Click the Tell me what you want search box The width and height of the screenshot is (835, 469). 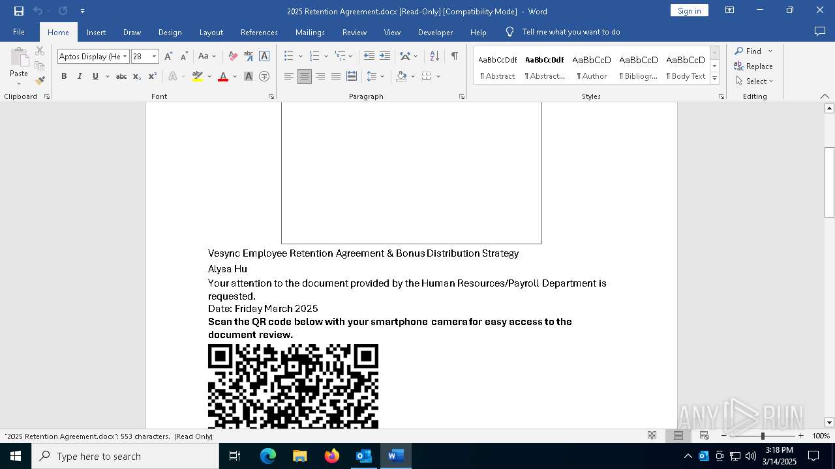[571, 32]
